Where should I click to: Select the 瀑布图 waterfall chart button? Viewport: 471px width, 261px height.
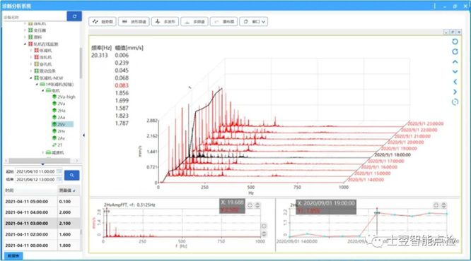(224, 22)
